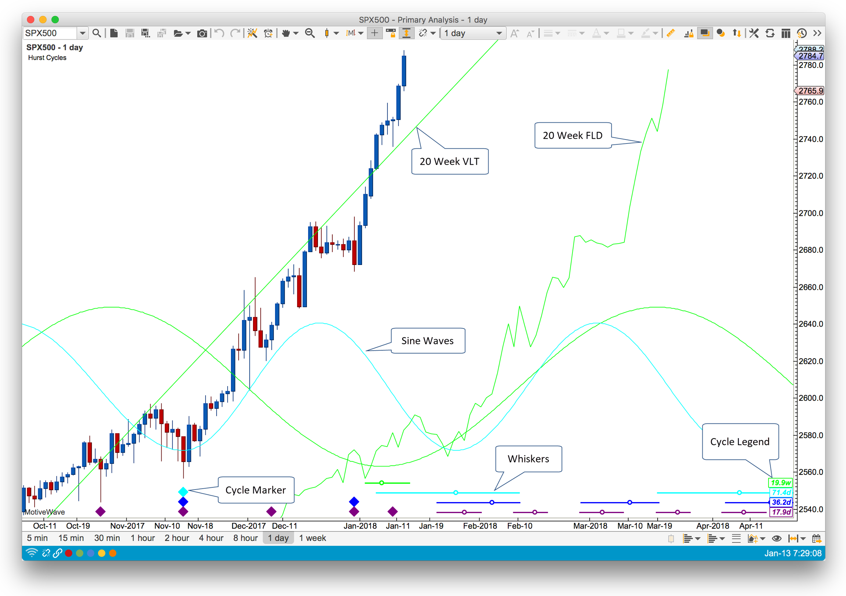846x596 pixels.
Task: Switch to the 1 week timeframe tab
Action: (x=312, y=538)
